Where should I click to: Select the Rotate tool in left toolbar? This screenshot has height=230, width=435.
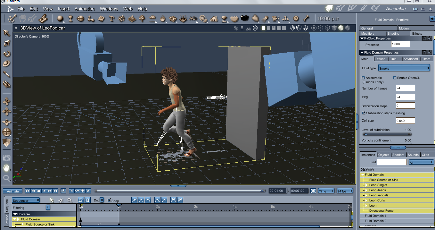(x=6, y=53)
